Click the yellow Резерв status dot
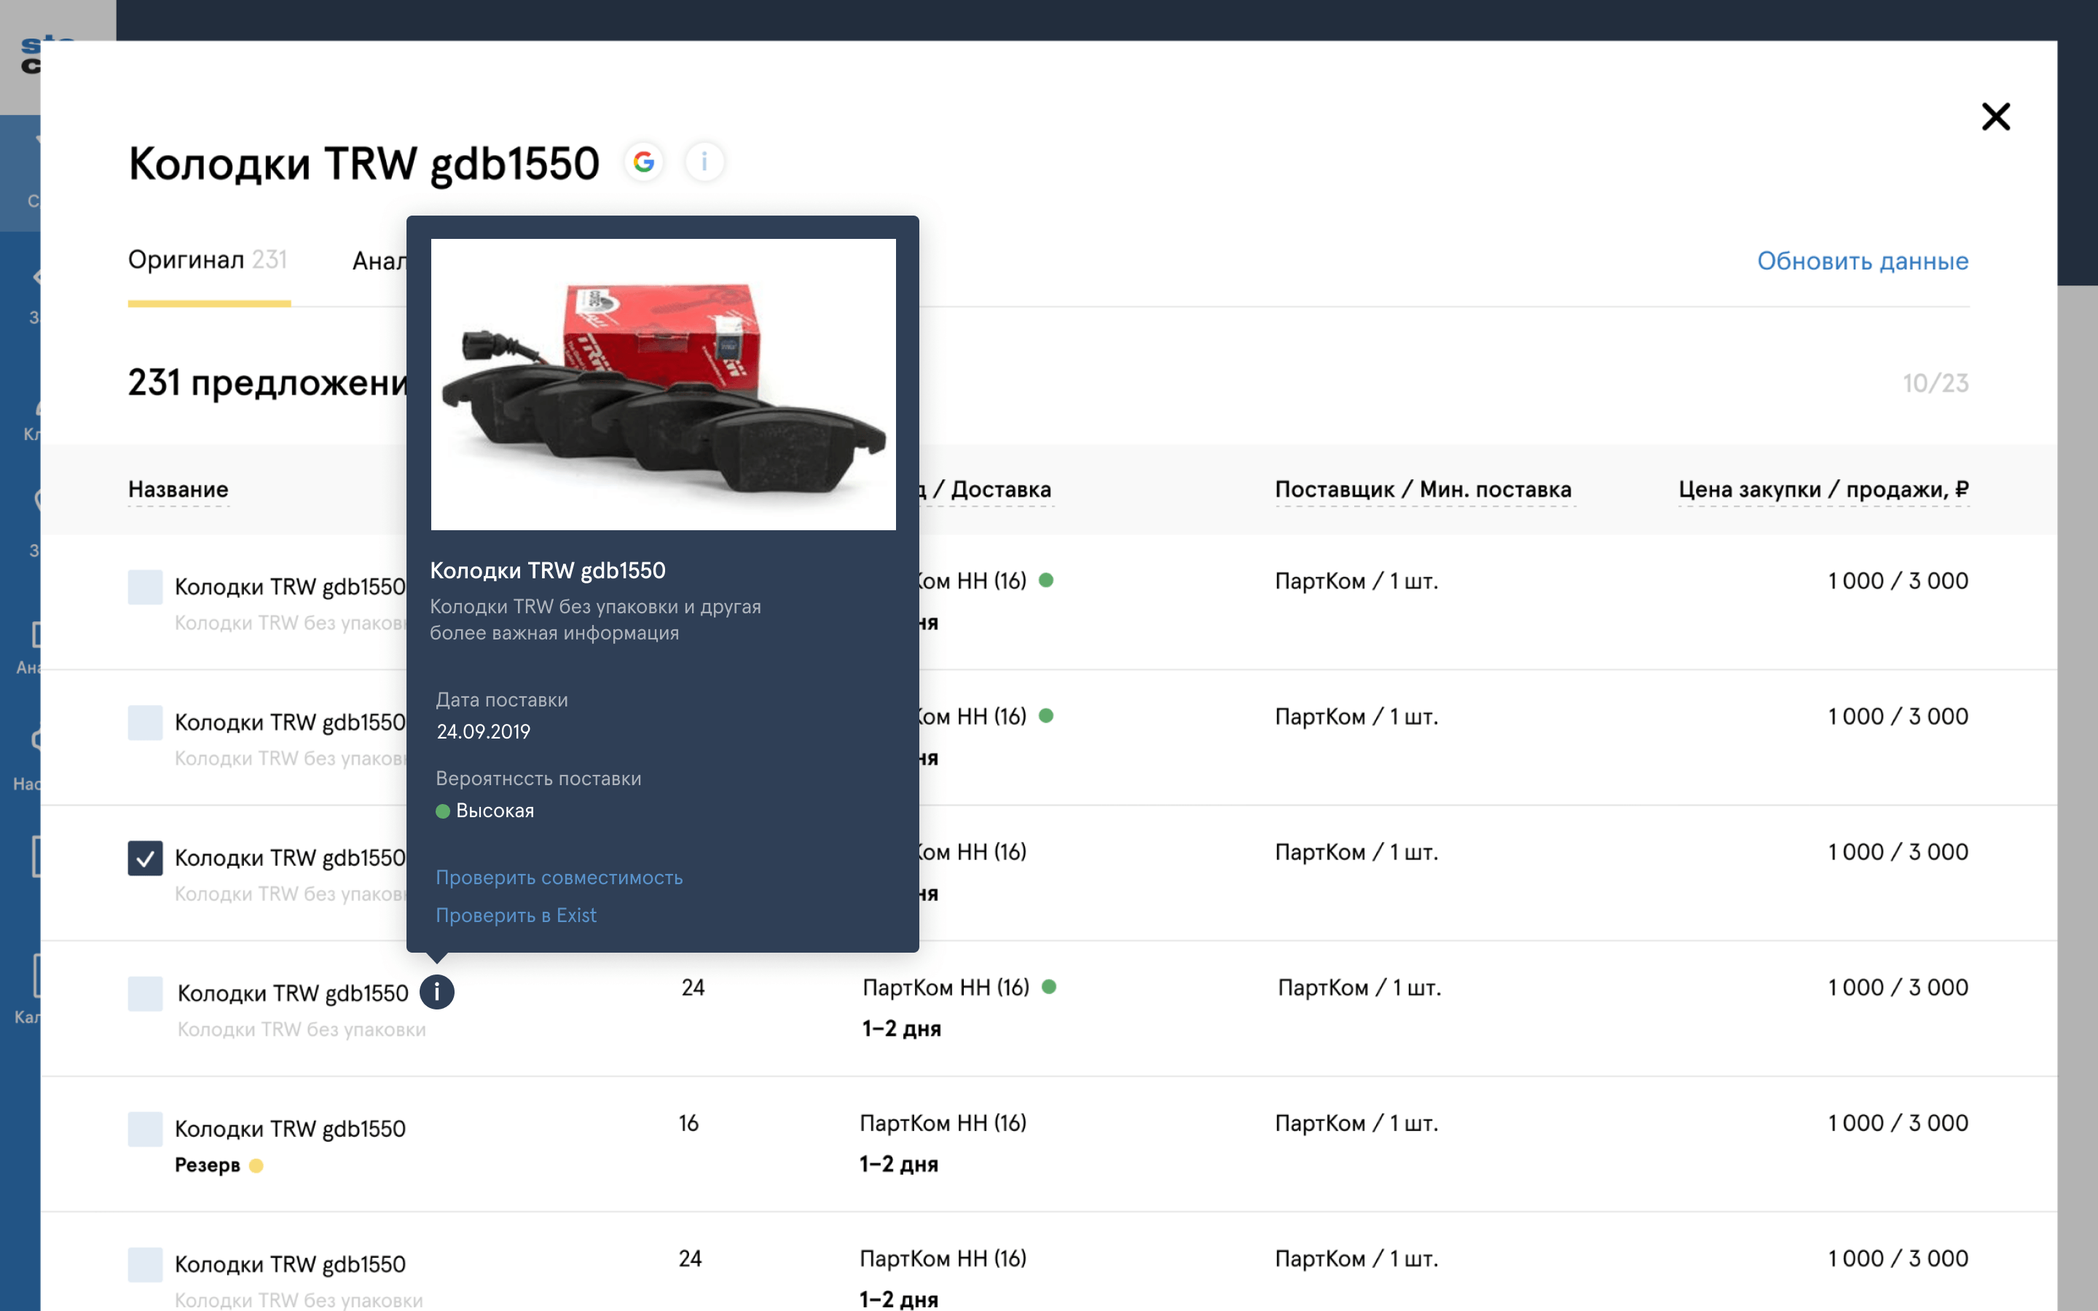Image resolution: width=2098 pixels, height=1311 pixels. coord(256,1165)
